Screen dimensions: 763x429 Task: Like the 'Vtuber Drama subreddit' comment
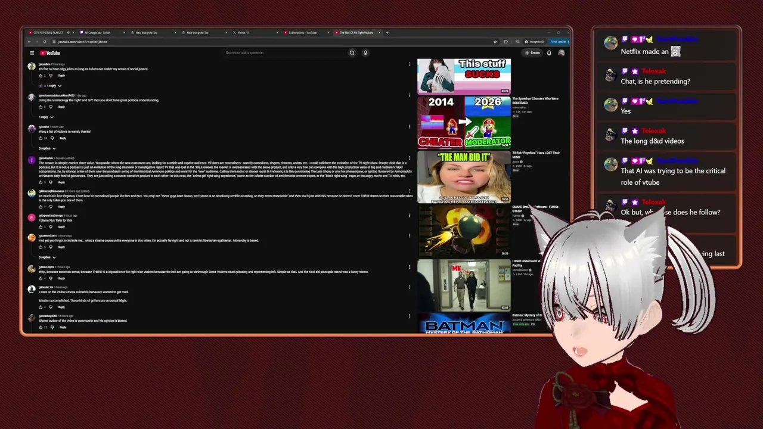41,307
